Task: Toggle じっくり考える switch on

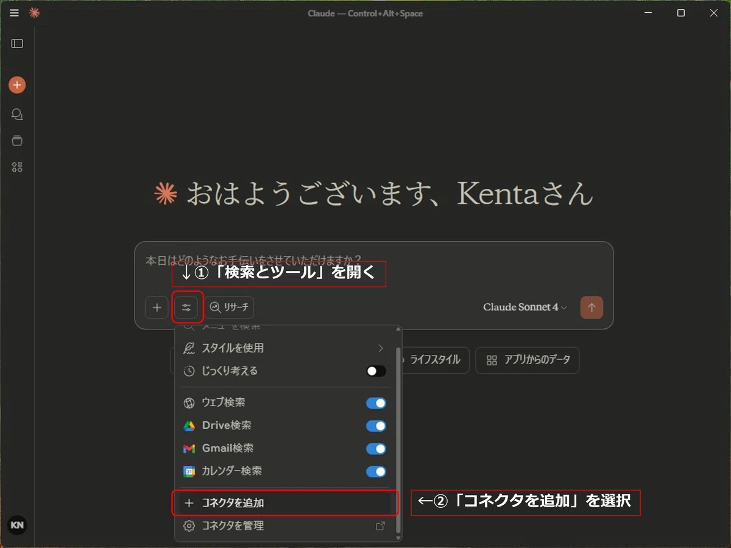Action: coord(376,371)
